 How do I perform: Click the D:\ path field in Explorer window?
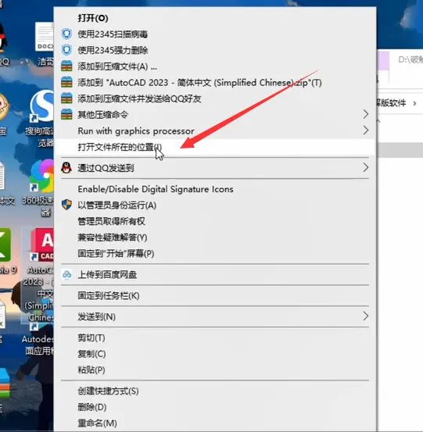pyautogui.click(x=410, y=59)
